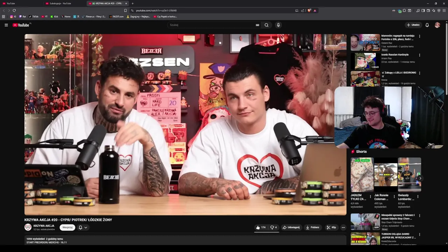
Task: Open options for Zakupy z LIDLA video
Action: [x=419, y=73]
